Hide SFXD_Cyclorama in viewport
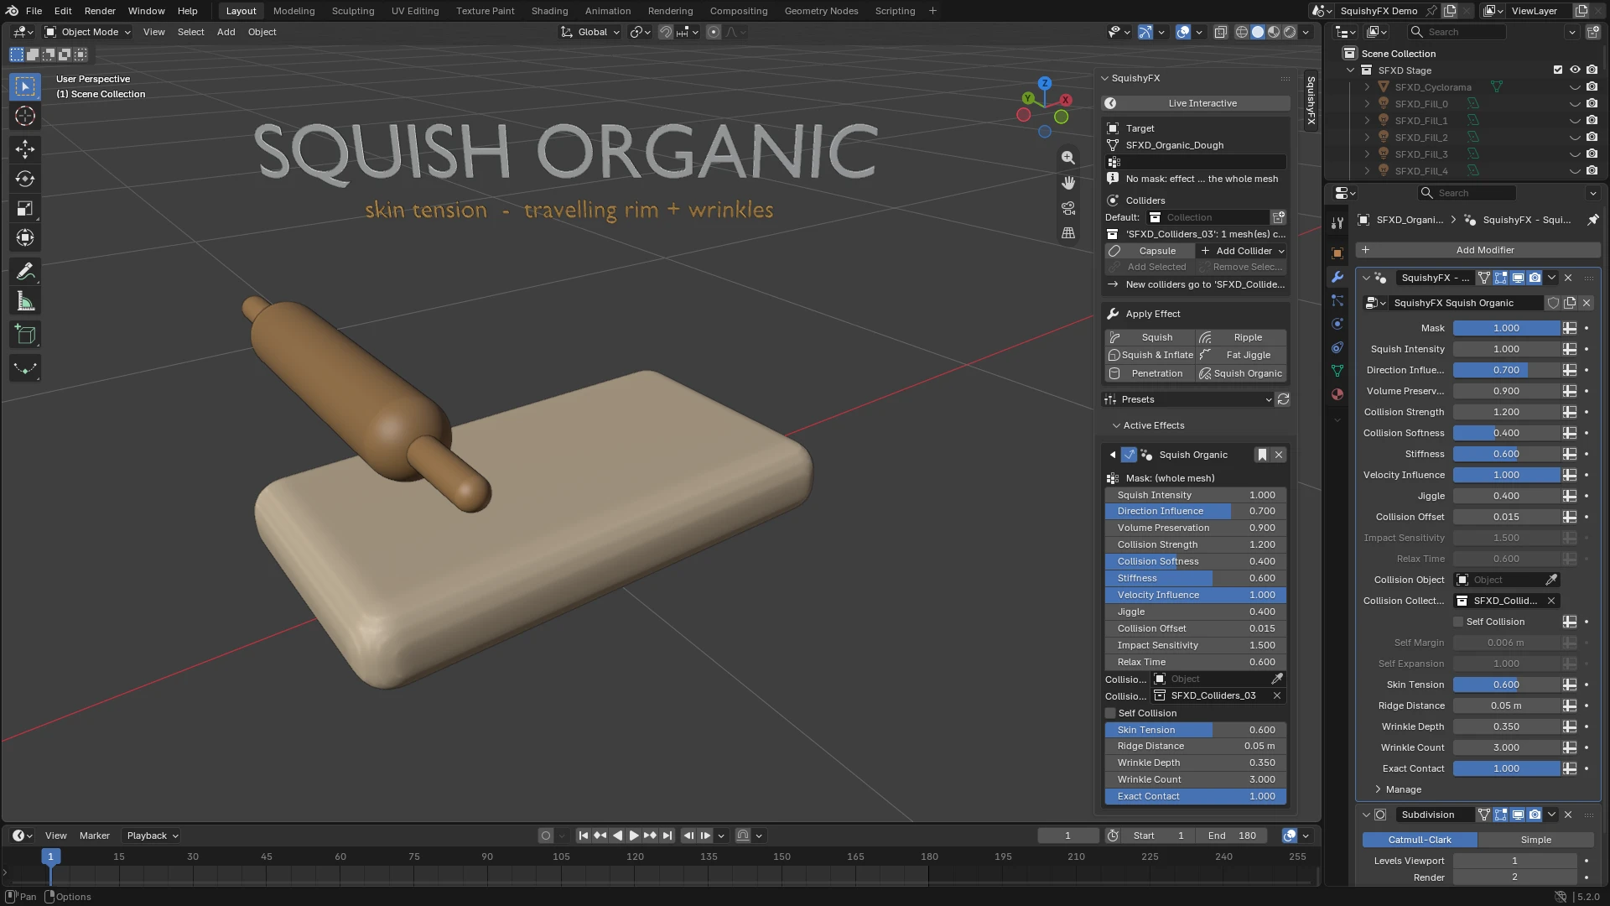This screenshot has width=1610, height=906. (1575, 87)
